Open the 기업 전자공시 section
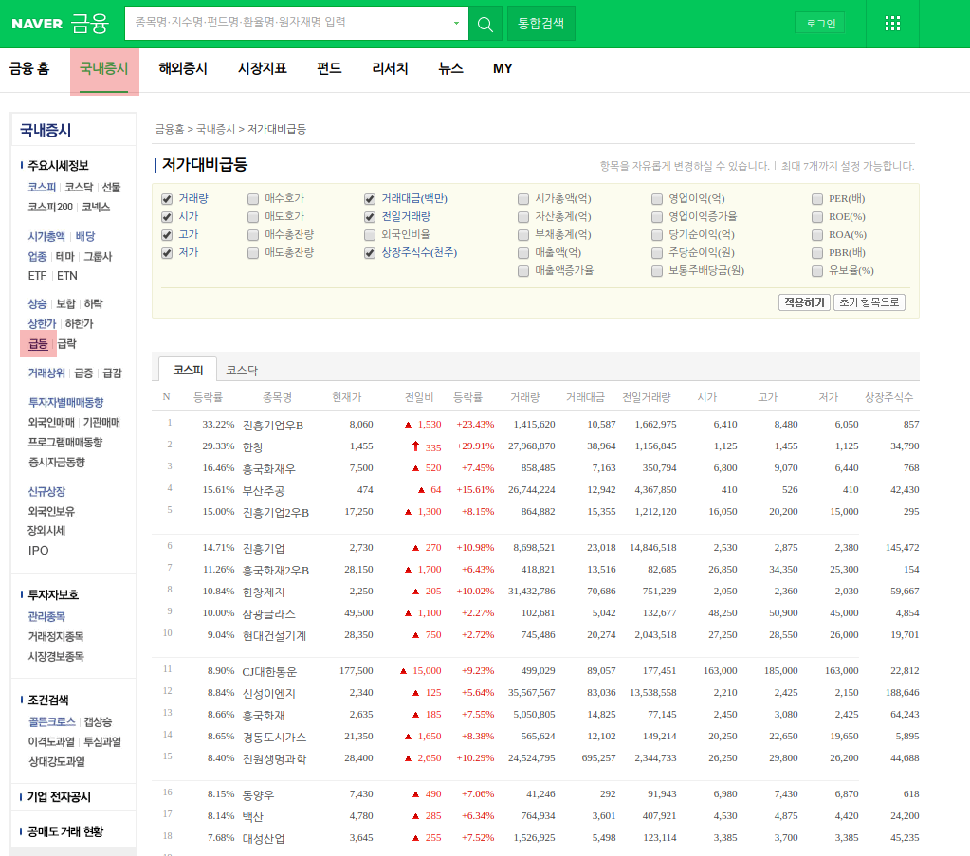The height and width of the screenshot is (856, 970). pyautogui.click(x=59, y=796)
